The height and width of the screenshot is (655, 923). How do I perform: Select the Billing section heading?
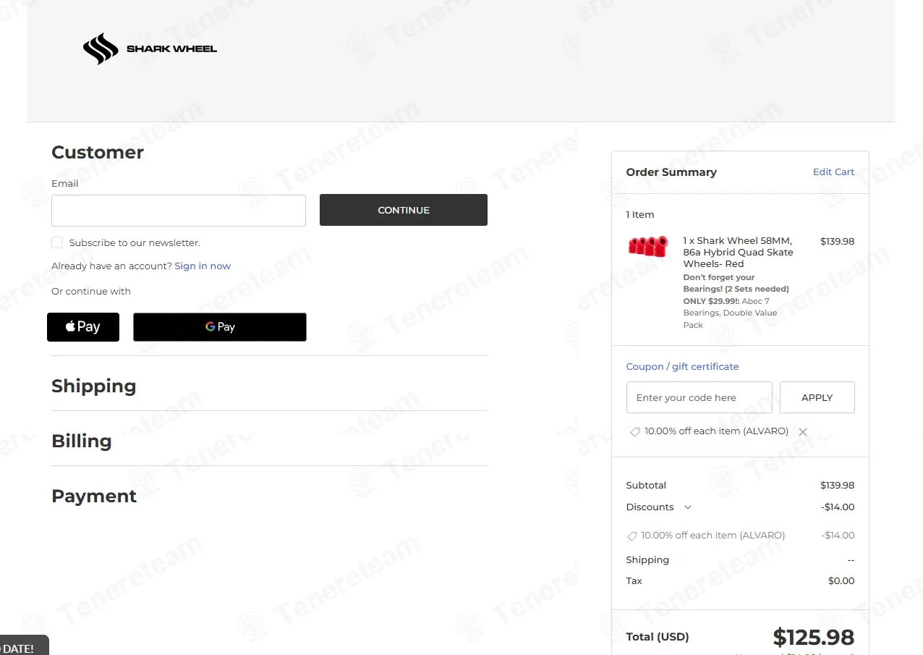[x=82, y=441]
